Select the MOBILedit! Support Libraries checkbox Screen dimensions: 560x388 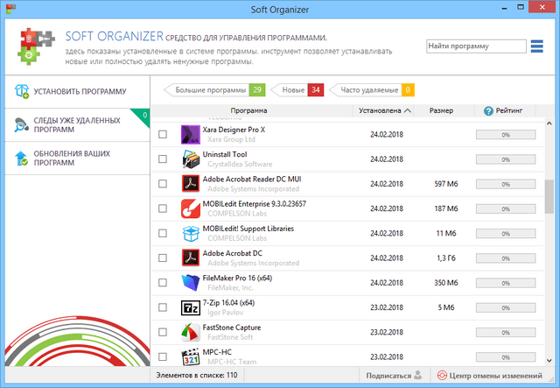(x=162, y=234)
